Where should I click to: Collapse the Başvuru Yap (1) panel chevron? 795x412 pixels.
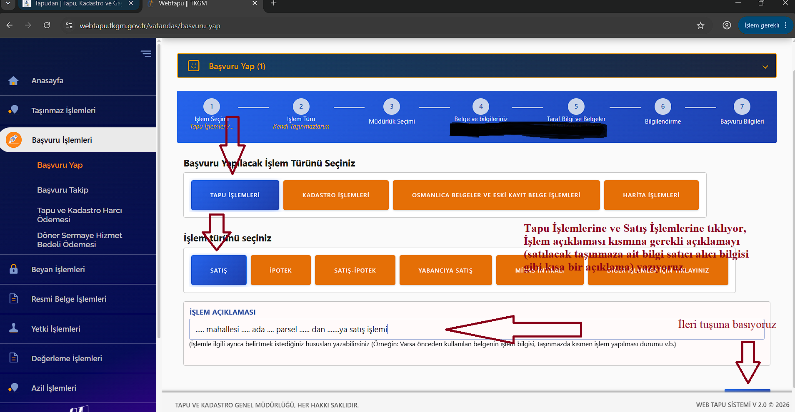[x=765, y=67]
